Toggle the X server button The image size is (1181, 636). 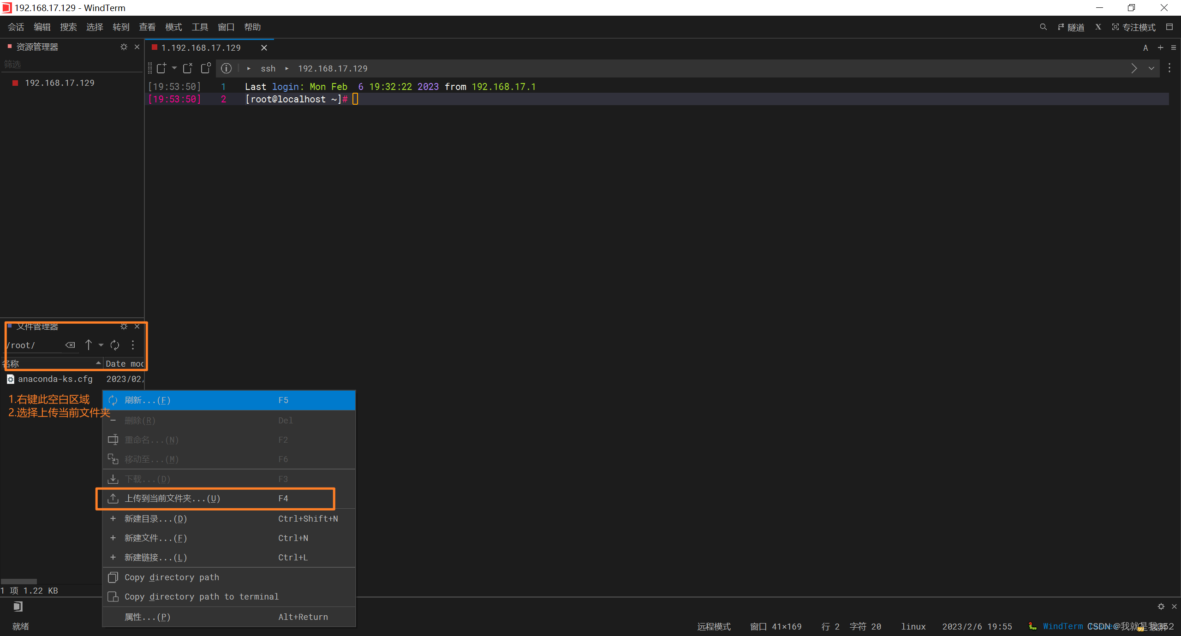point(1098,27)
